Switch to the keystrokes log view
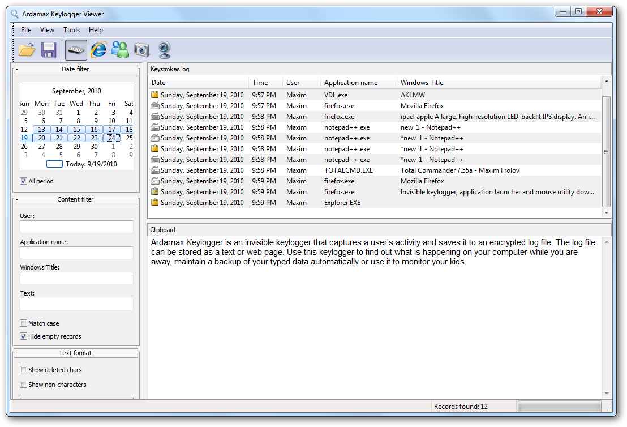This screenshot has width=627, height=427. coord(75,50)
